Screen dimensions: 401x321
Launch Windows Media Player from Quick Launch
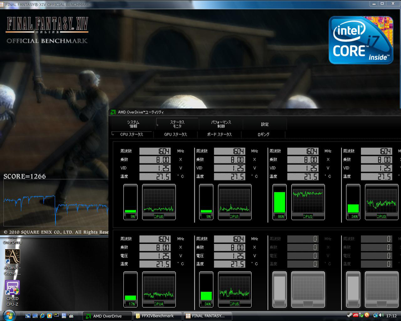49,316
